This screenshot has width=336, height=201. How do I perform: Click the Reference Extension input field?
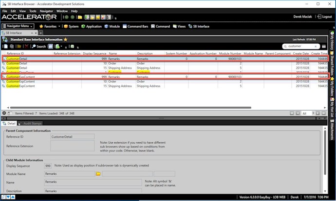(72, 146)
